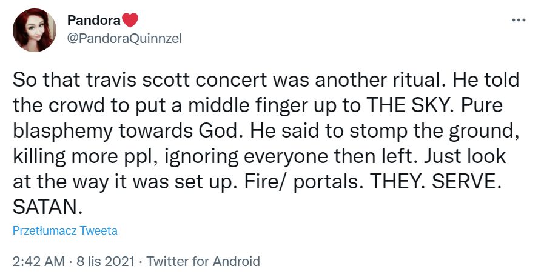
Task: Click the words 'THE SKY' in tweet
Action: pos(409,105)
